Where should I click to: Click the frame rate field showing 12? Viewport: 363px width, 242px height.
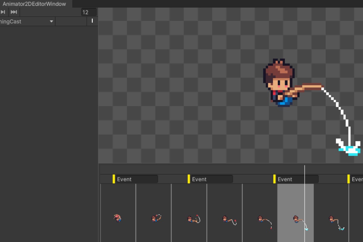click(89, 12)
